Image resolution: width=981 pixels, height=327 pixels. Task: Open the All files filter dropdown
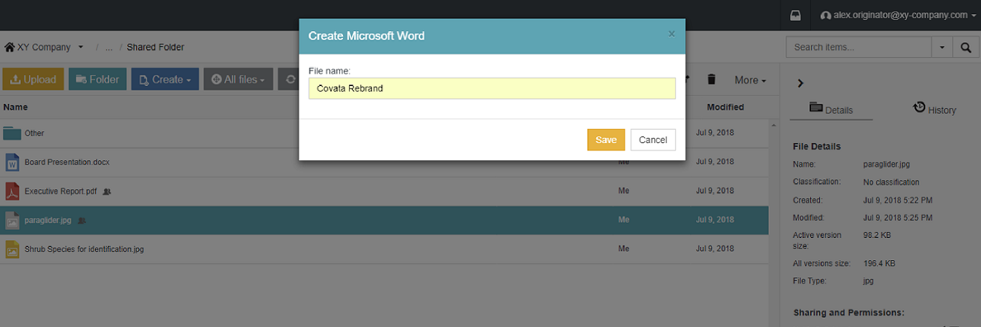click(238, 79)
